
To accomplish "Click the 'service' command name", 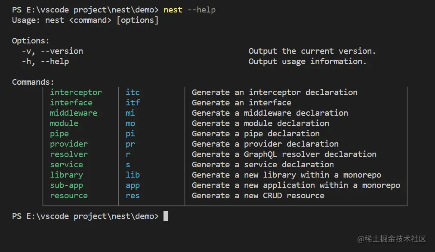I will click(66, 164).
